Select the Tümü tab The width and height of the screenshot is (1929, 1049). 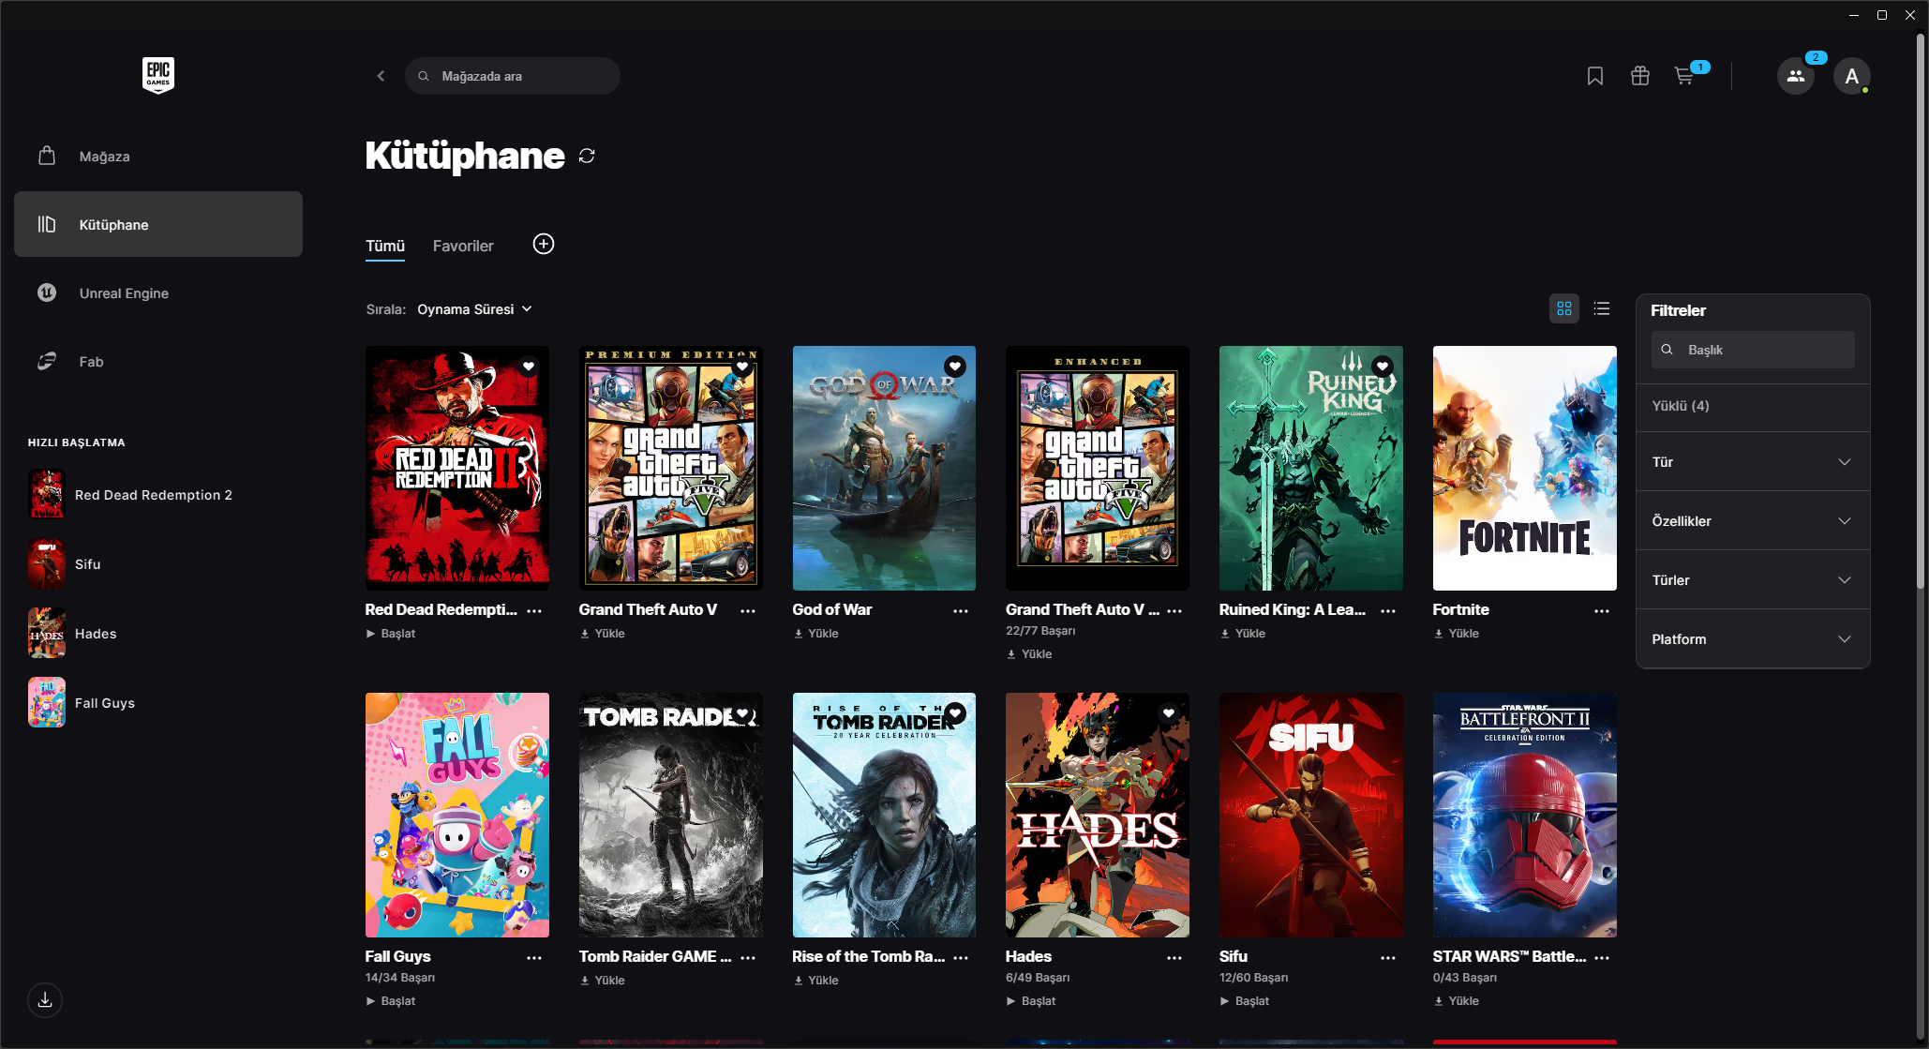click(x=385, y=246)
